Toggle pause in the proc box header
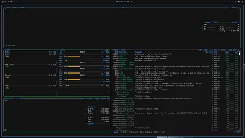The height and width of the screenshot is (138, 245). (201, 50)
